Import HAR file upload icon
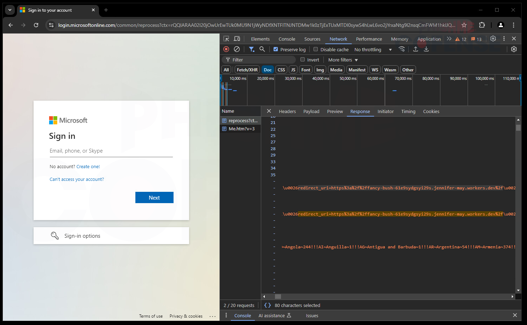The height and width of the screenshot is (325, 527). click(x=416, y=49)
